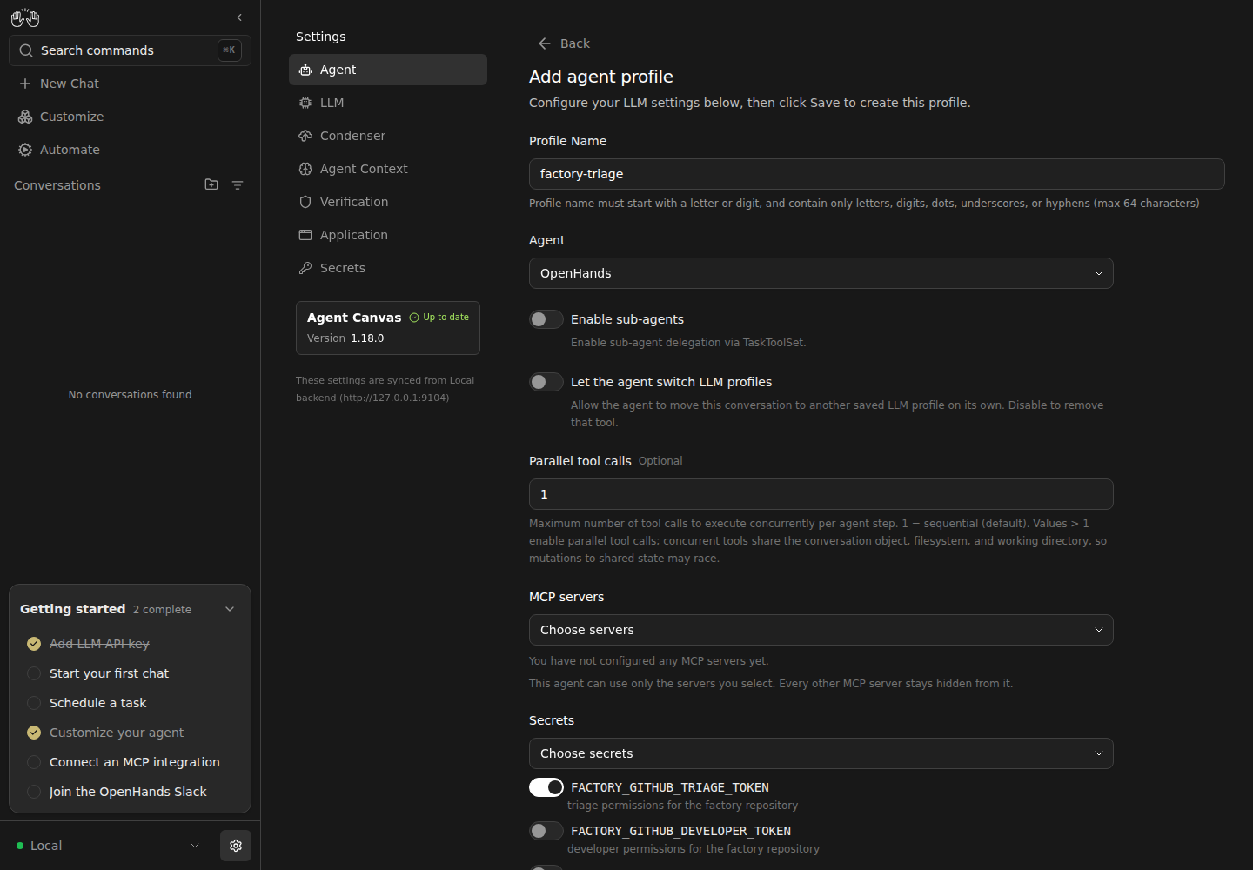
Task: Open the Automate page
Action: tap(131, 150)
